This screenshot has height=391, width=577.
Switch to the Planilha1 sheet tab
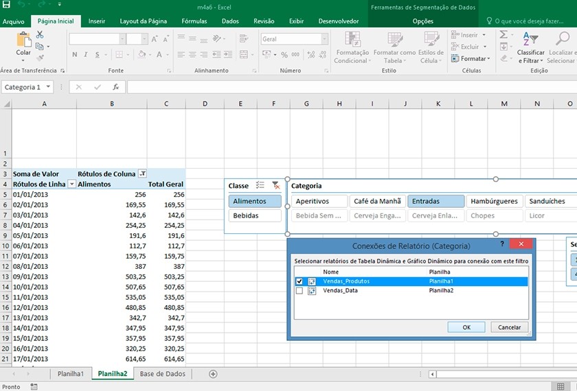pyautogui.click(x=70, y=374)
